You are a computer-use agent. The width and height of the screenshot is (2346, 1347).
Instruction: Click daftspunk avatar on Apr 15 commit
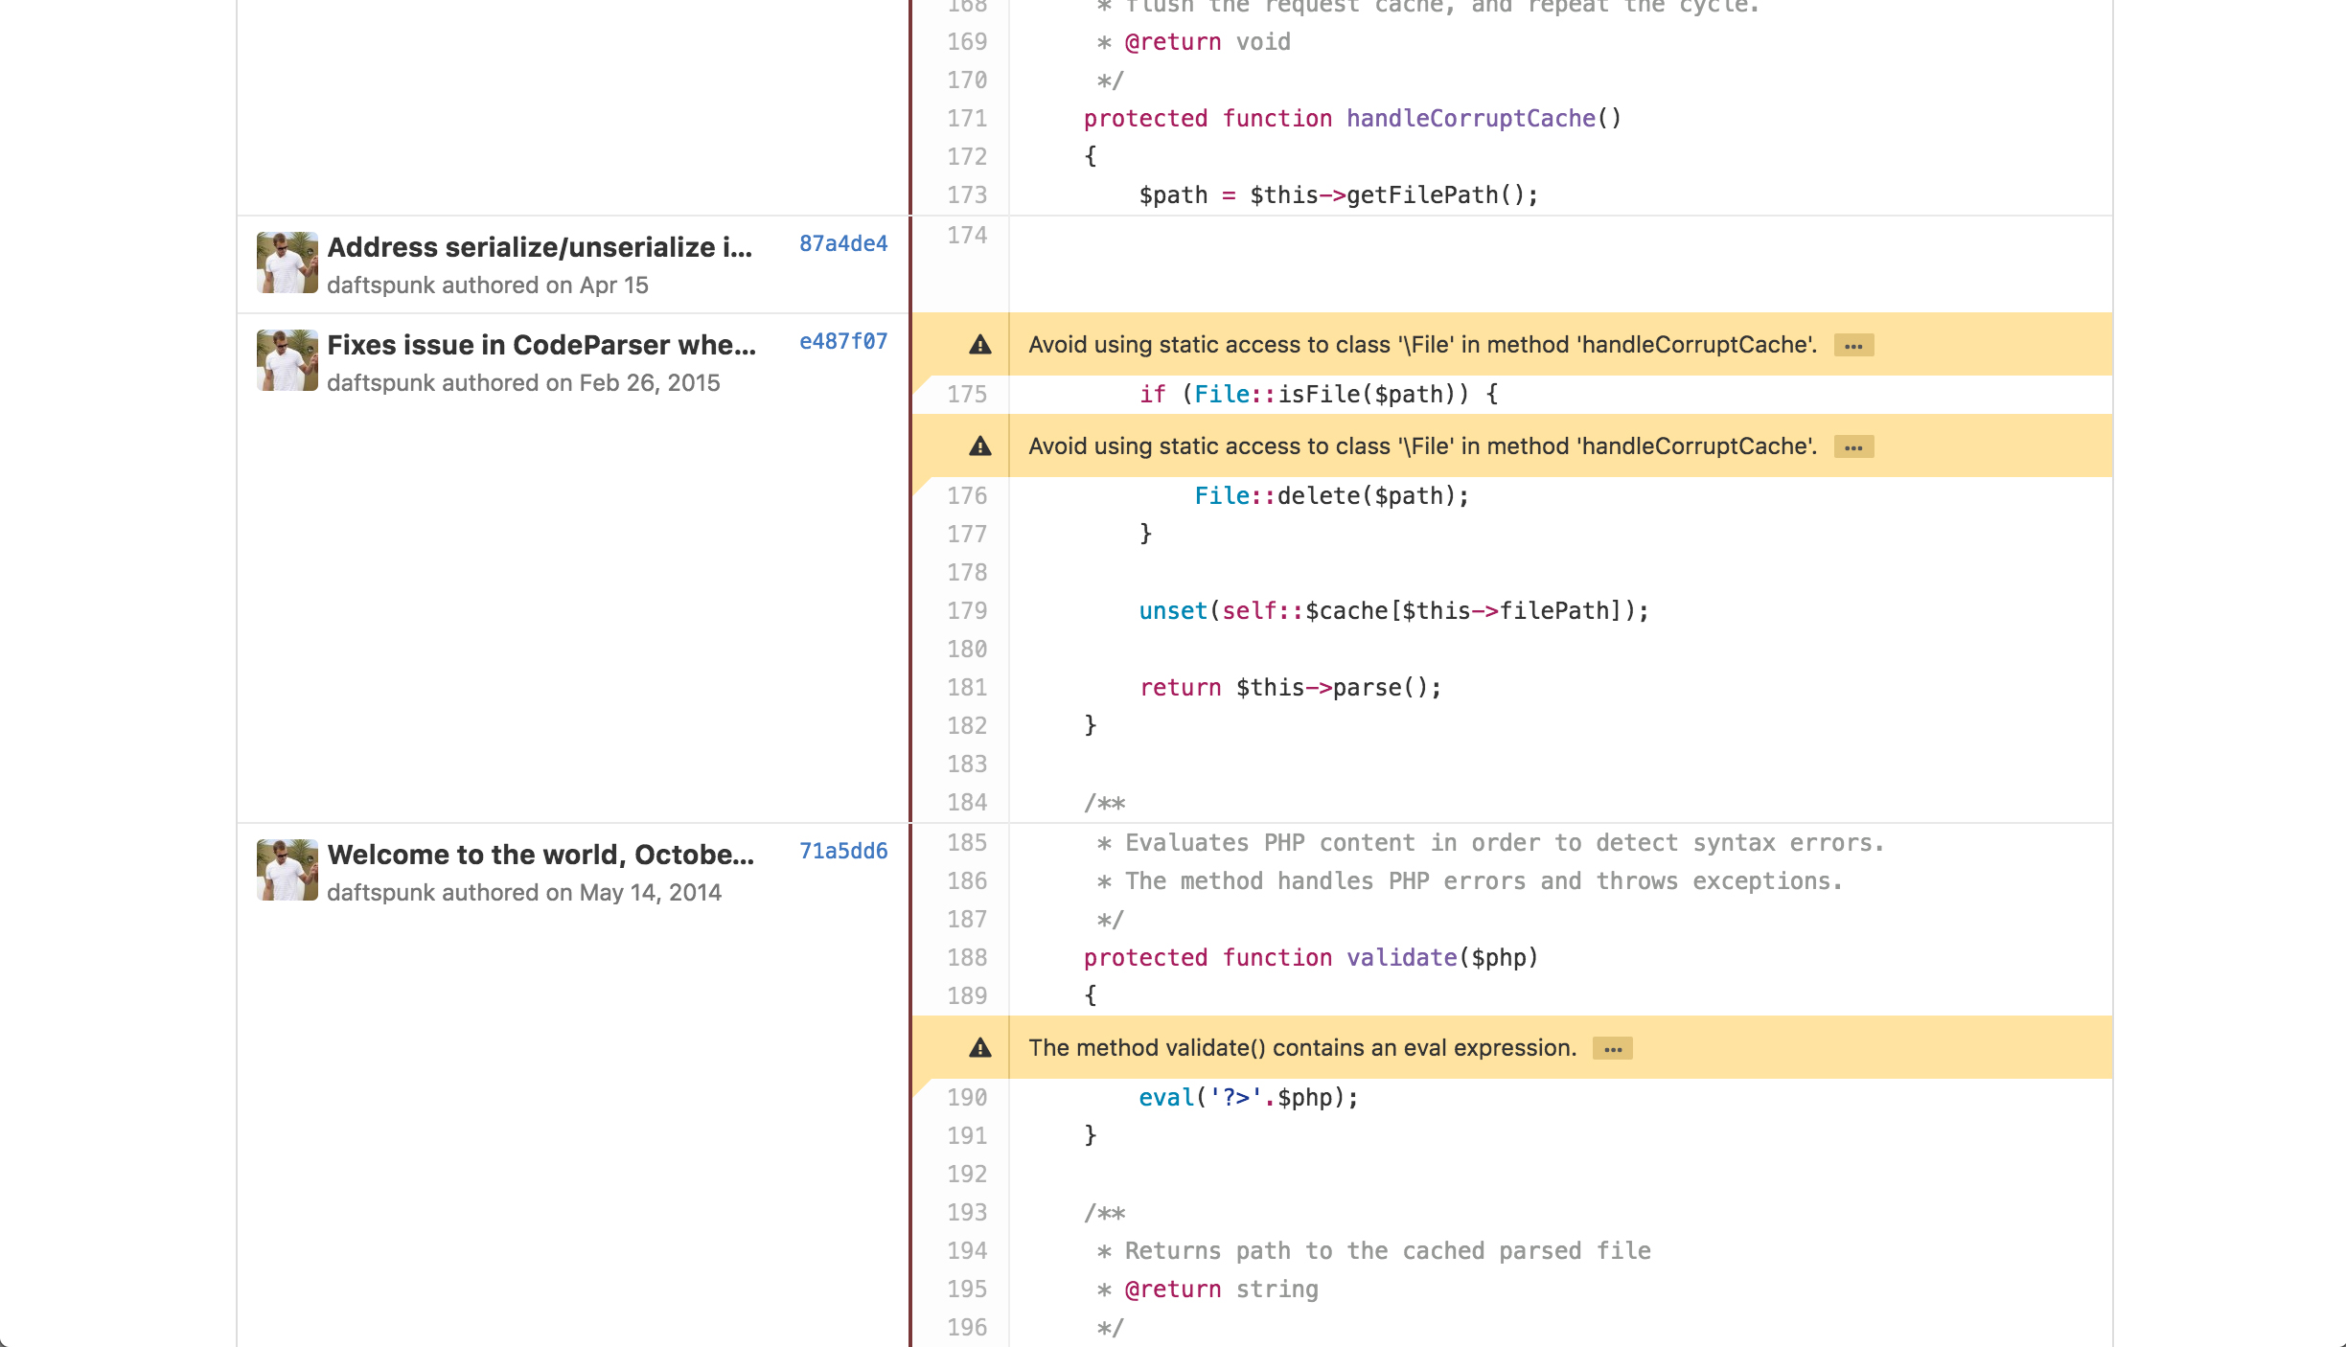tap(287, 263)
